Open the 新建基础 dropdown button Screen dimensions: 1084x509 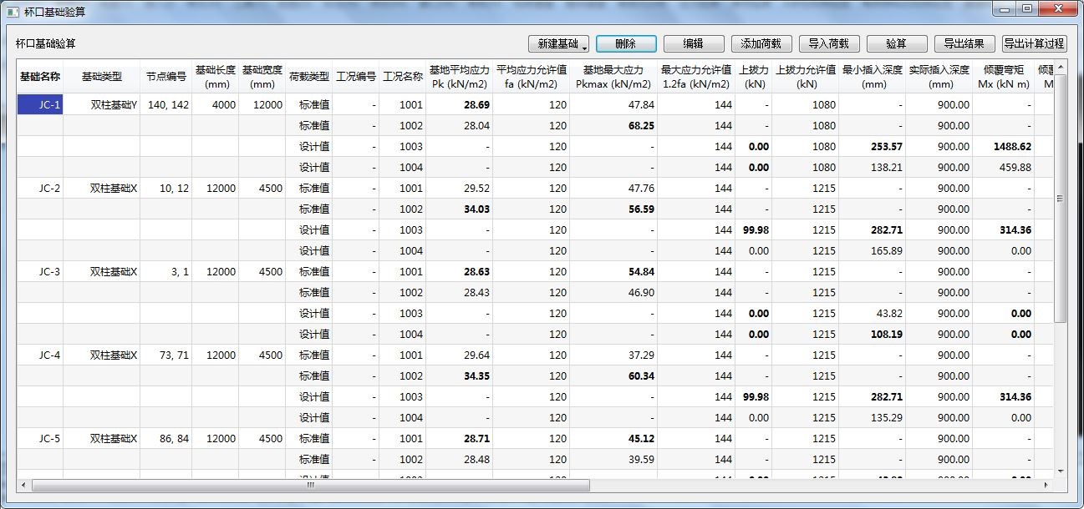[559, 44]
